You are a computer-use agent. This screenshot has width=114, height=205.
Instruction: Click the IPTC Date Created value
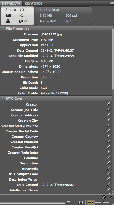[57, 185]
